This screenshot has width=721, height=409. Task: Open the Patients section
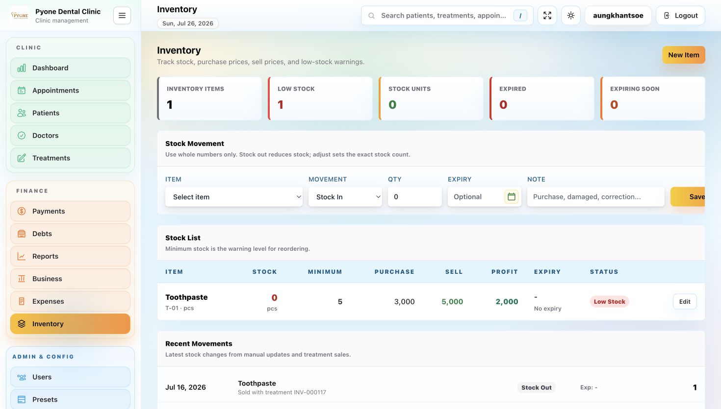[x=70, y=113]
